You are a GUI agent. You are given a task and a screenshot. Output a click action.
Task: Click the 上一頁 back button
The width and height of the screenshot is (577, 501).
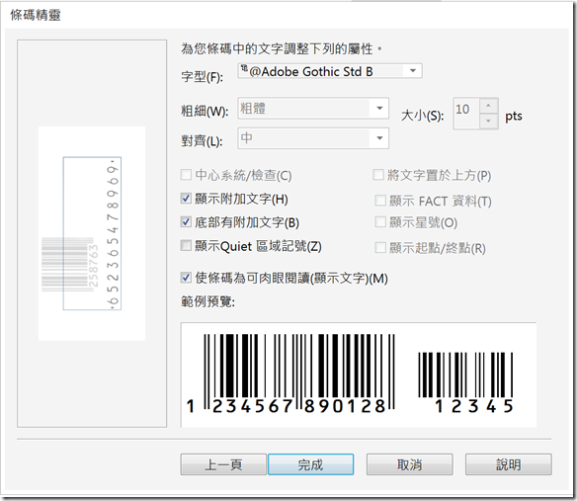(x=223, y=464)
